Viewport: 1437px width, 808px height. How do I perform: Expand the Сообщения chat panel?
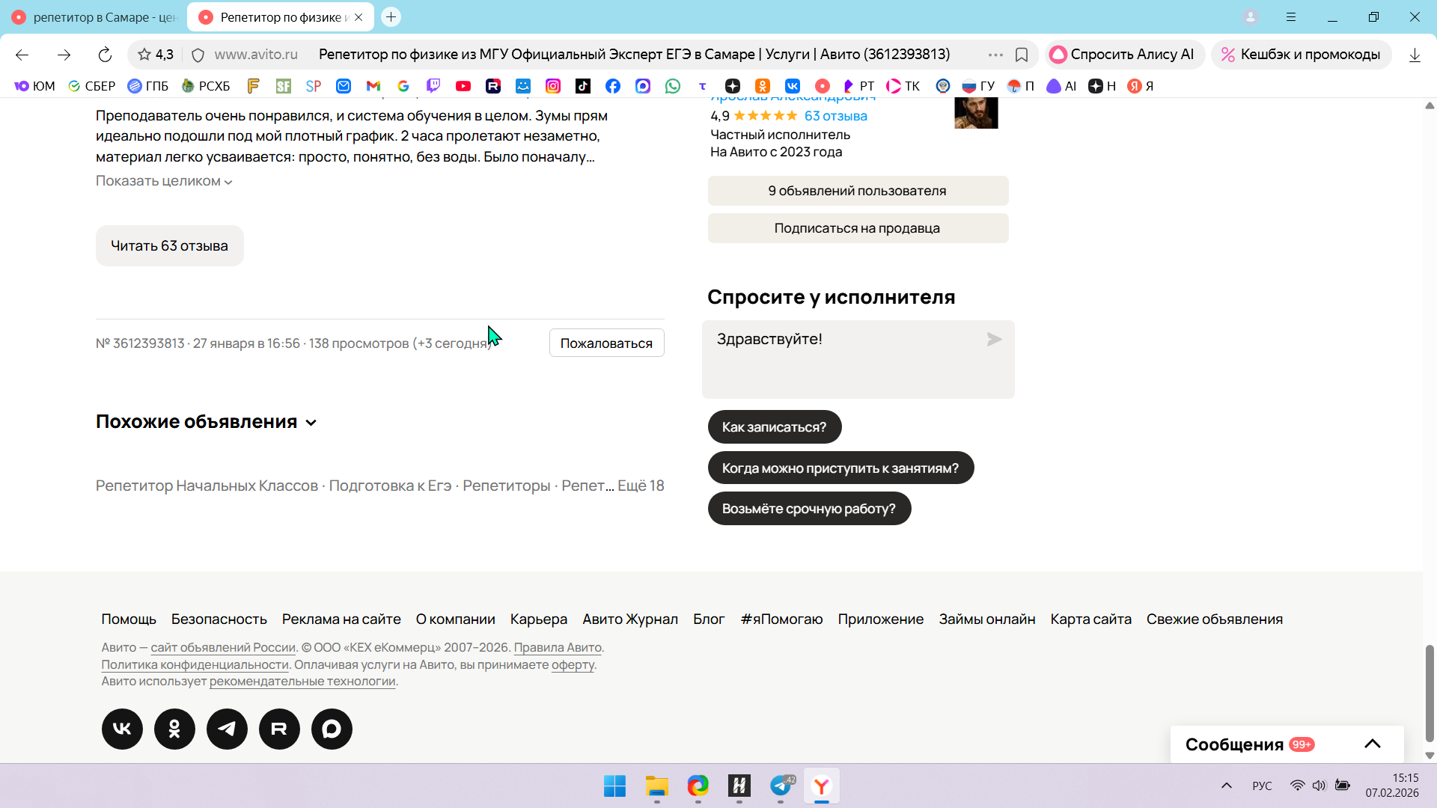click(1372, 744)
